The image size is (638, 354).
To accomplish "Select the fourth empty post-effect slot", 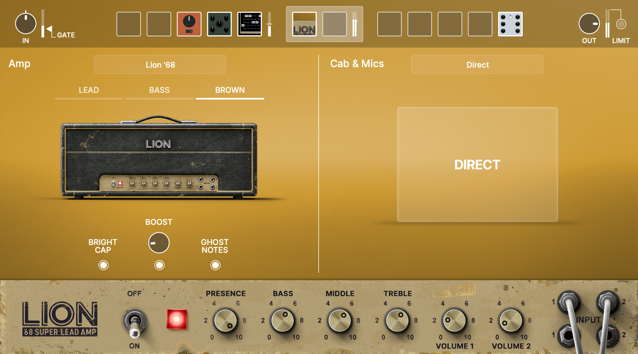I will tap(480, 24).
